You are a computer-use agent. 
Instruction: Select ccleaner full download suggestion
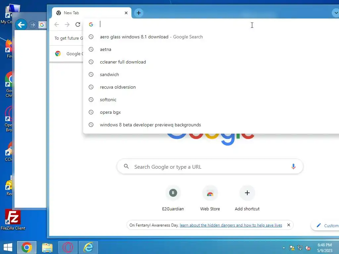(211, 62)
